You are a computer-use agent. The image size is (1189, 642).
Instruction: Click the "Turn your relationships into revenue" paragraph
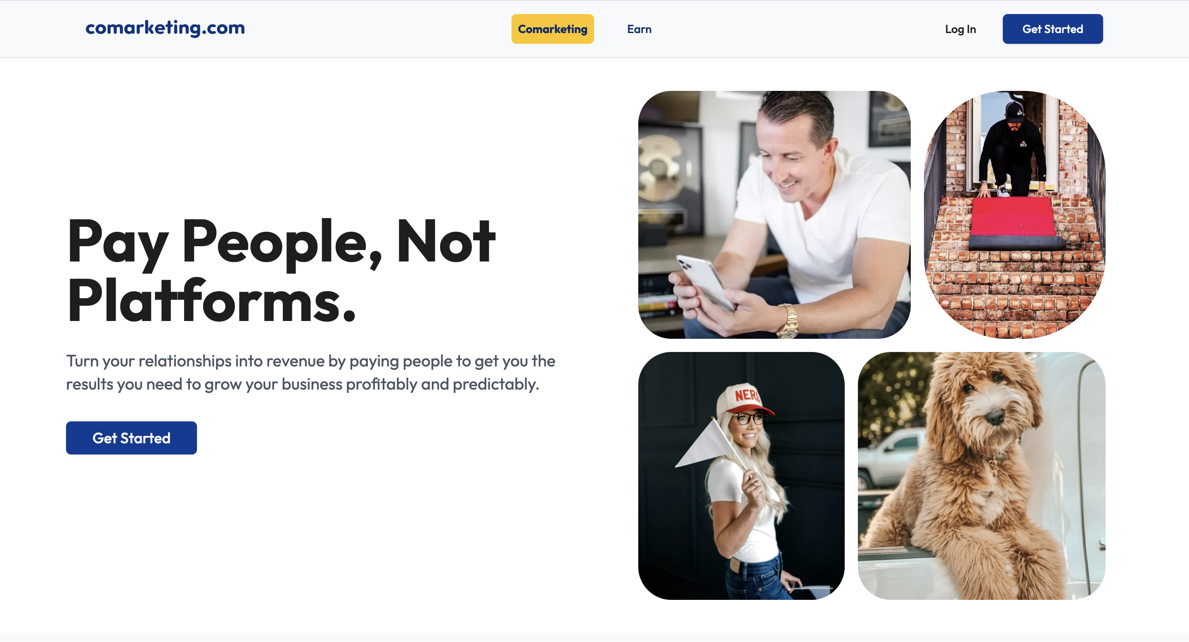pyautogui.click(x=310, y=372)
